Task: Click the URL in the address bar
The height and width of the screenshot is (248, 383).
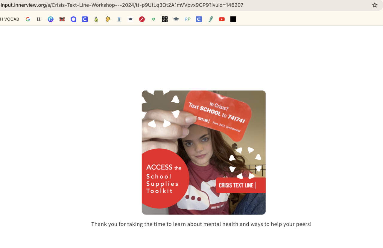Action: 122,5
